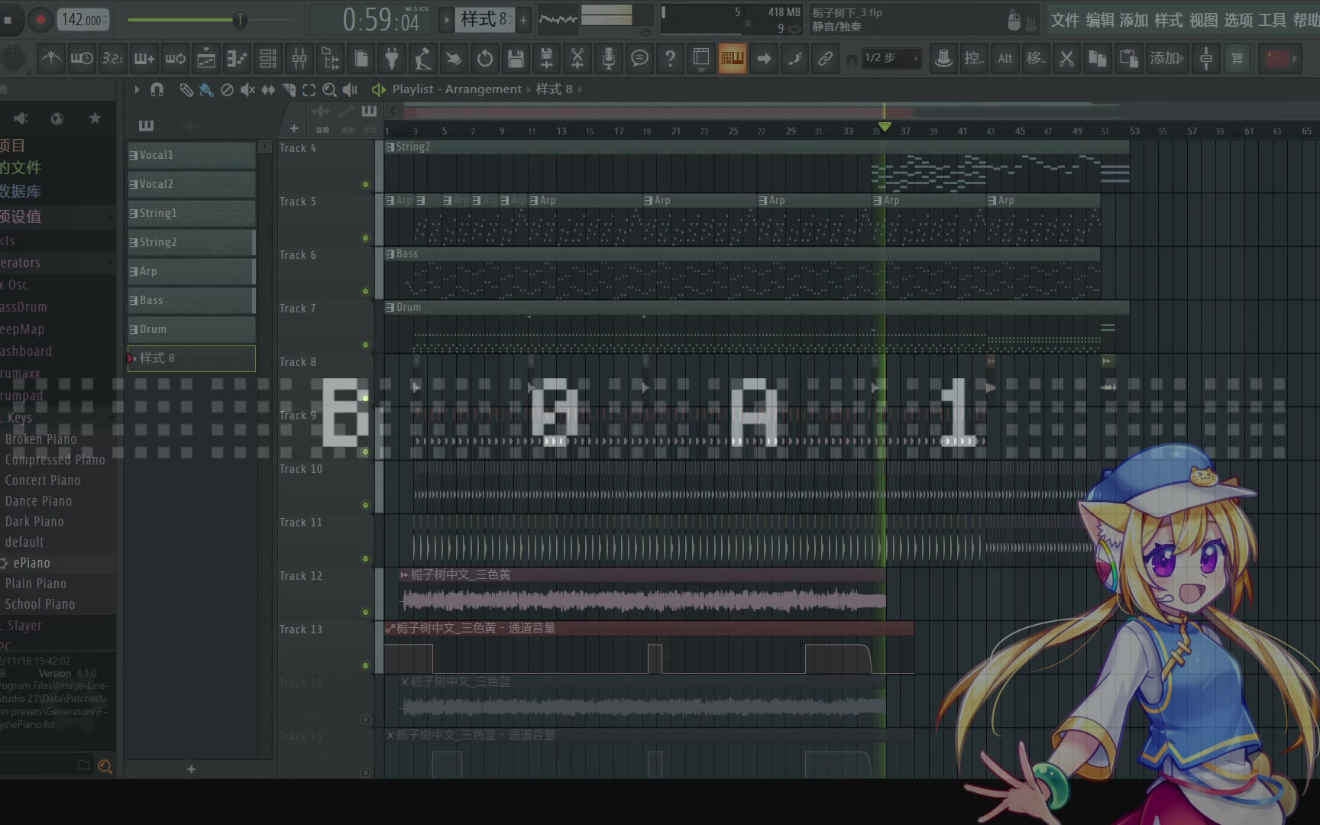Open the plugin picker plug icon

click(392, 58)
